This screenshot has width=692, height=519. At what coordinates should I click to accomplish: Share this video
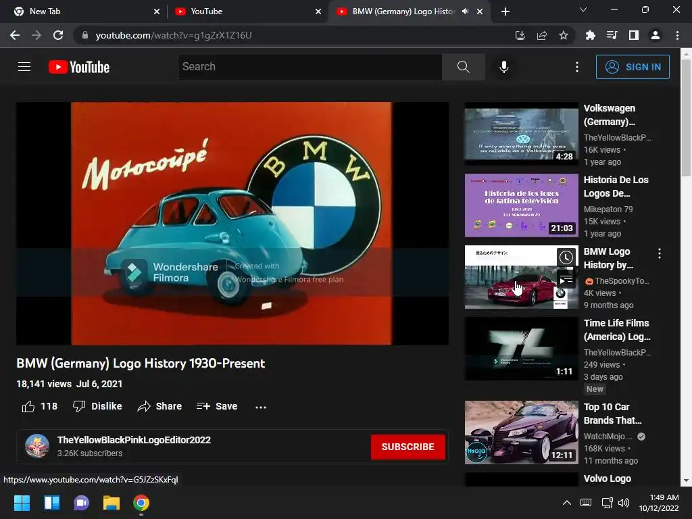coord(159,406)
